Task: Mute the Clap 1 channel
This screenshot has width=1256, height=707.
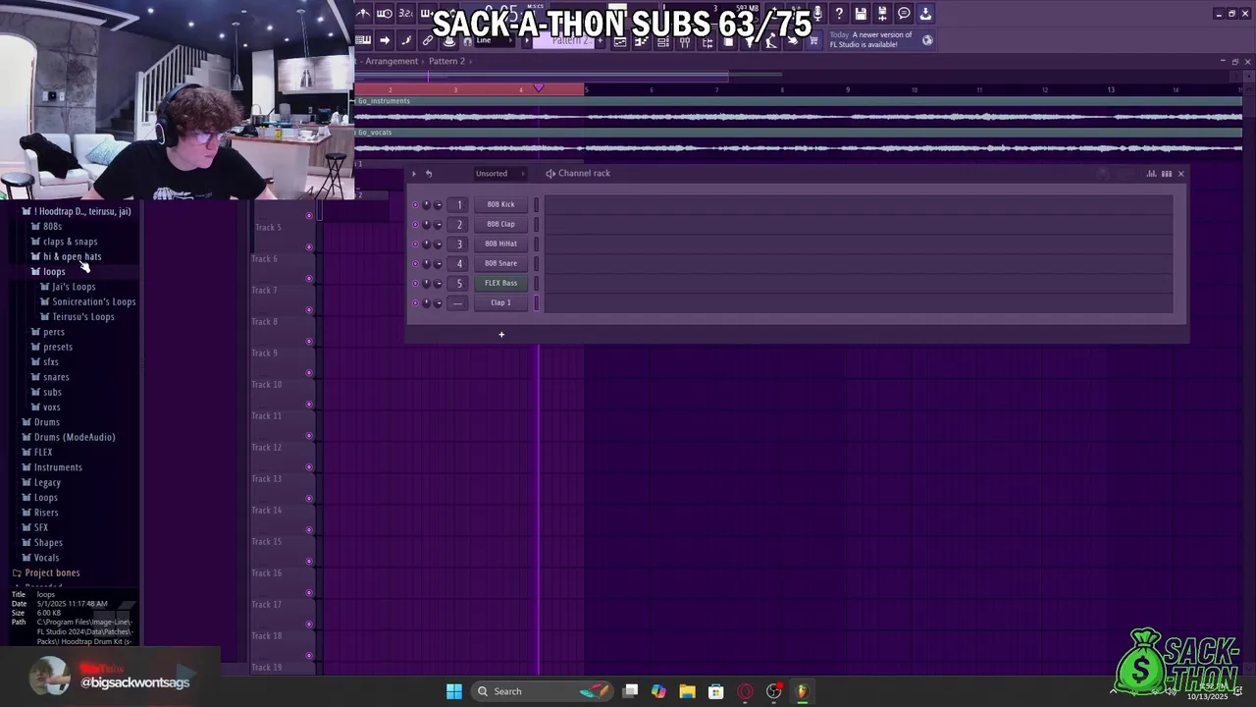Action: [415, 303]
